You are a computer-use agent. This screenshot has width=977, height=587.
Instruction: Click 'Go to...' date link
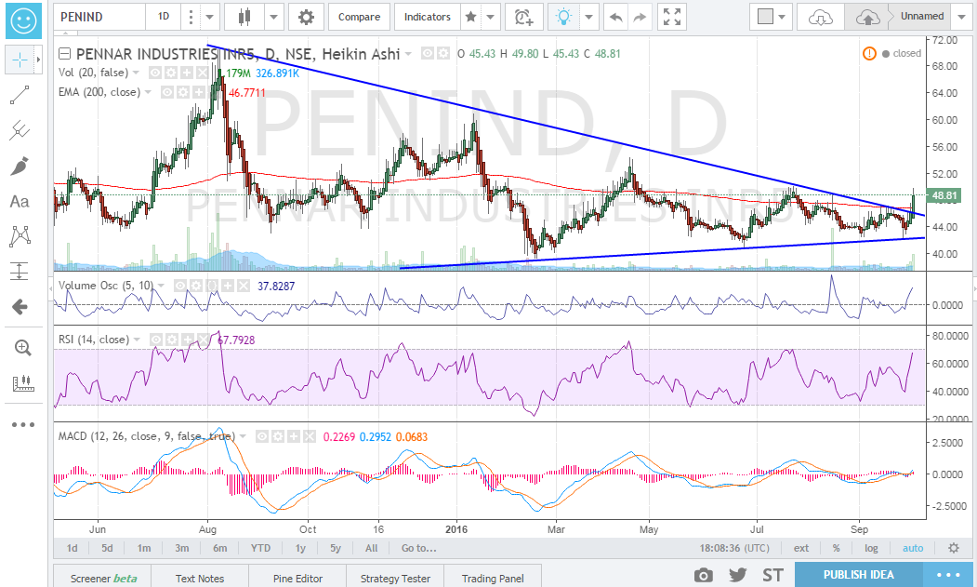(x=418, y=548)
